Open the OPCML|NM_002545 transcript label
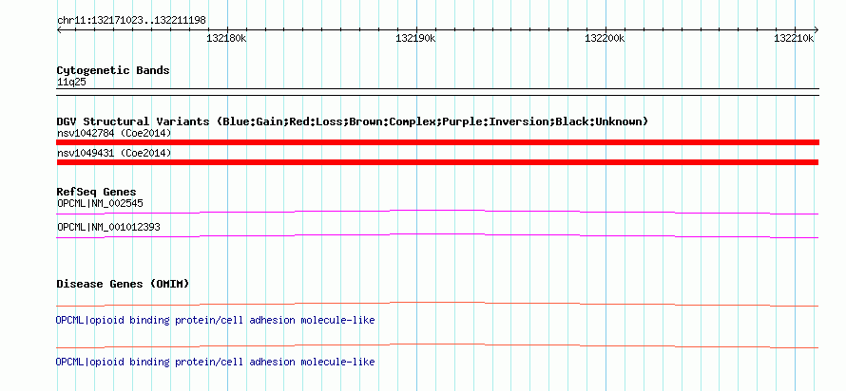846x391 pixels. click(101, 204)
